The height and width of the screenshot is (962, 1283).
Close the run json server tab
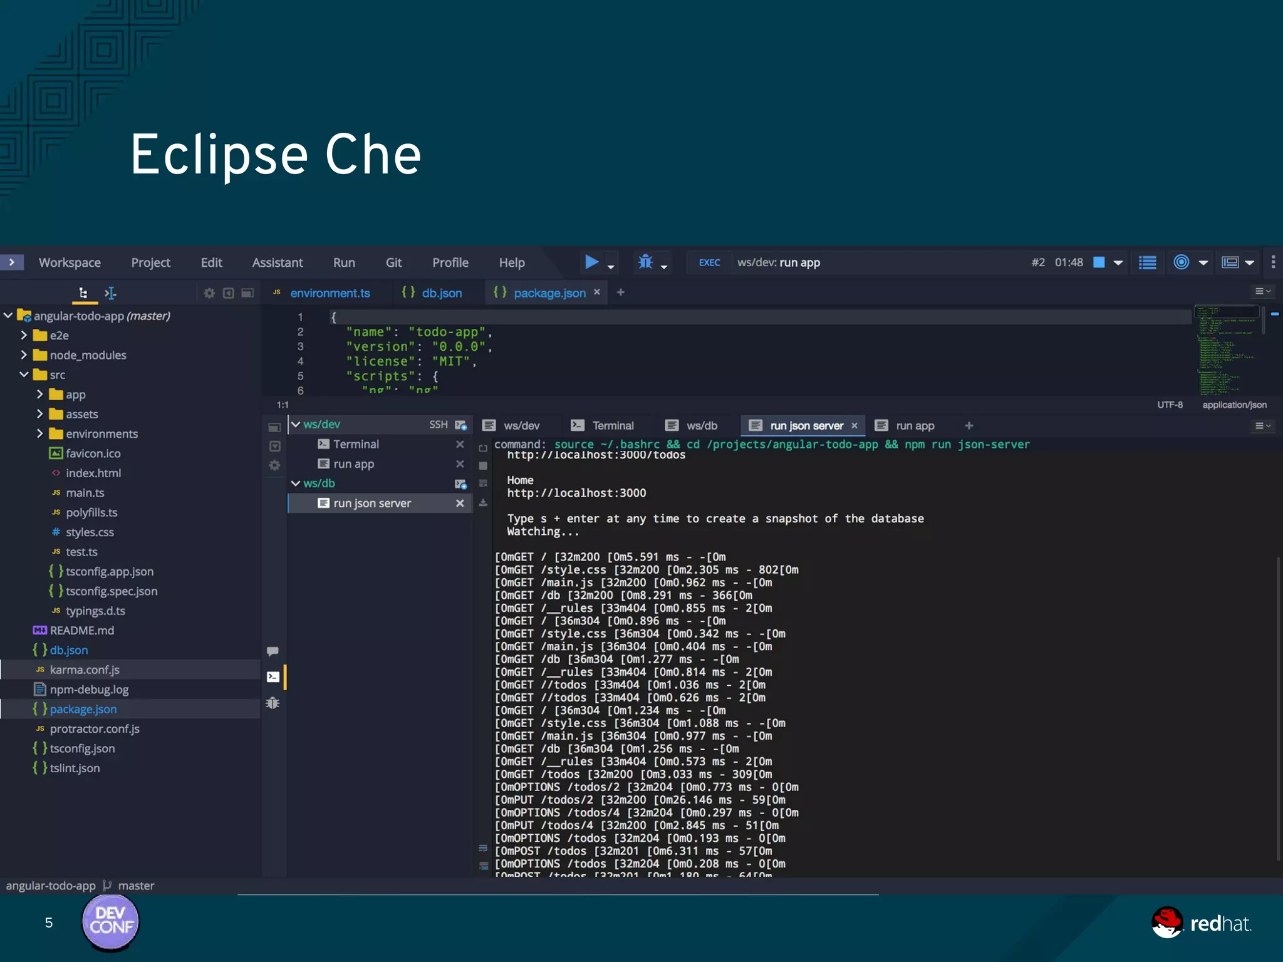(x=854, y=426)
